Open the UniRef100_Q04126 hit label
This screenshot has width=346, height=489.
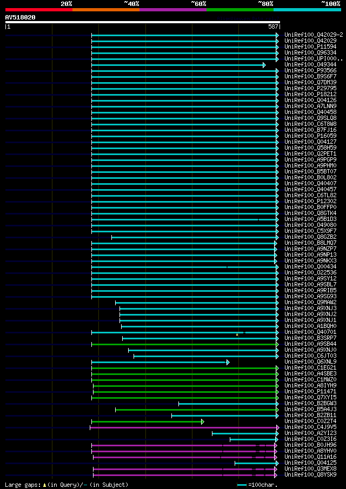310,101
